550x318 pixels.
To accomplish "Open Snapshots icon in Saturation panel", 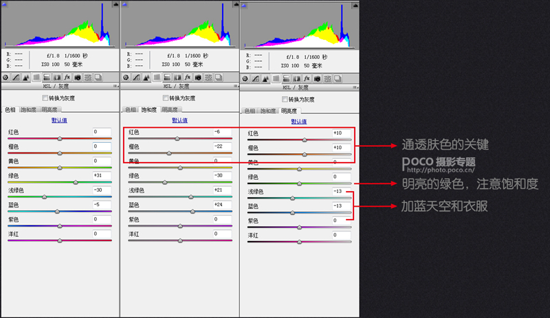I will (x=219, y=78).
